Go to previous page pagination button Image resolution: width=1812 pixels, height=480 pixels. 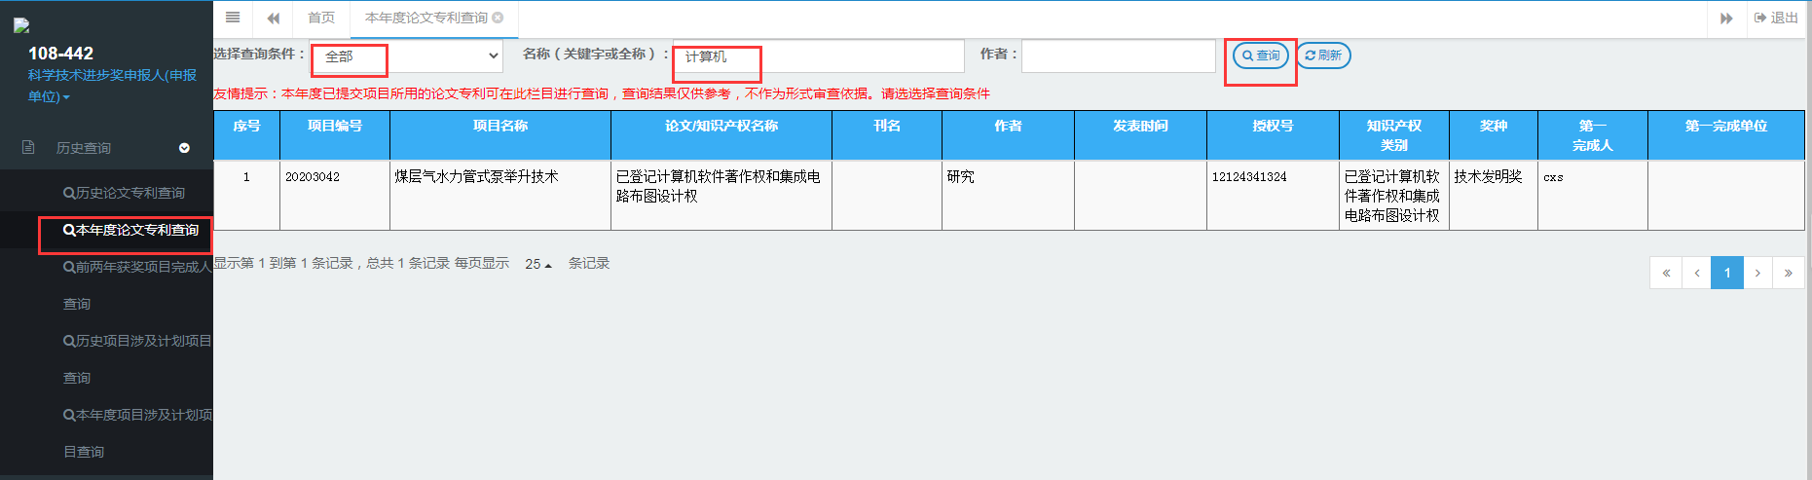1696,273
